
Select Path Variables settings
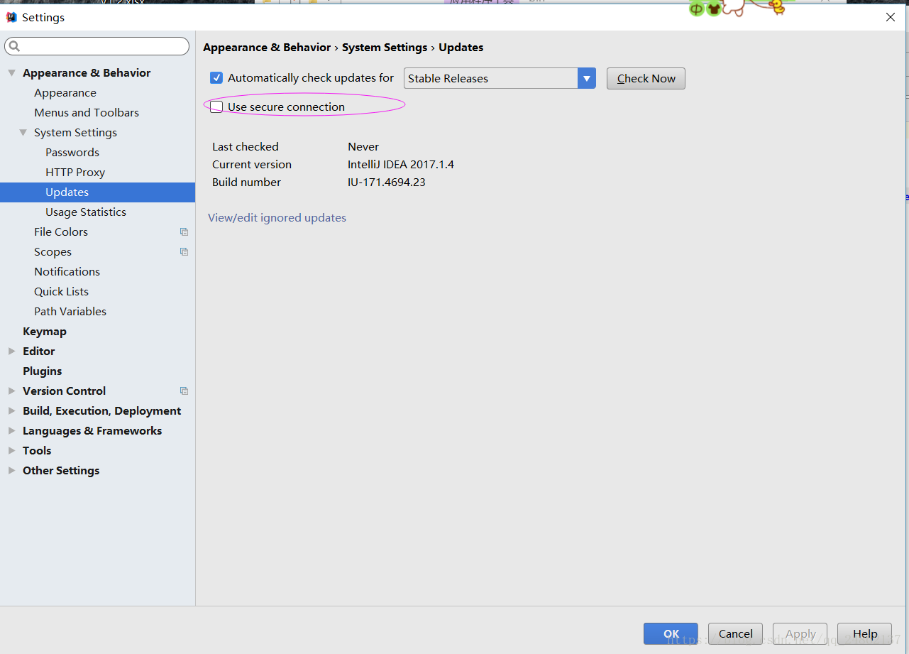(x=70, y=312)
